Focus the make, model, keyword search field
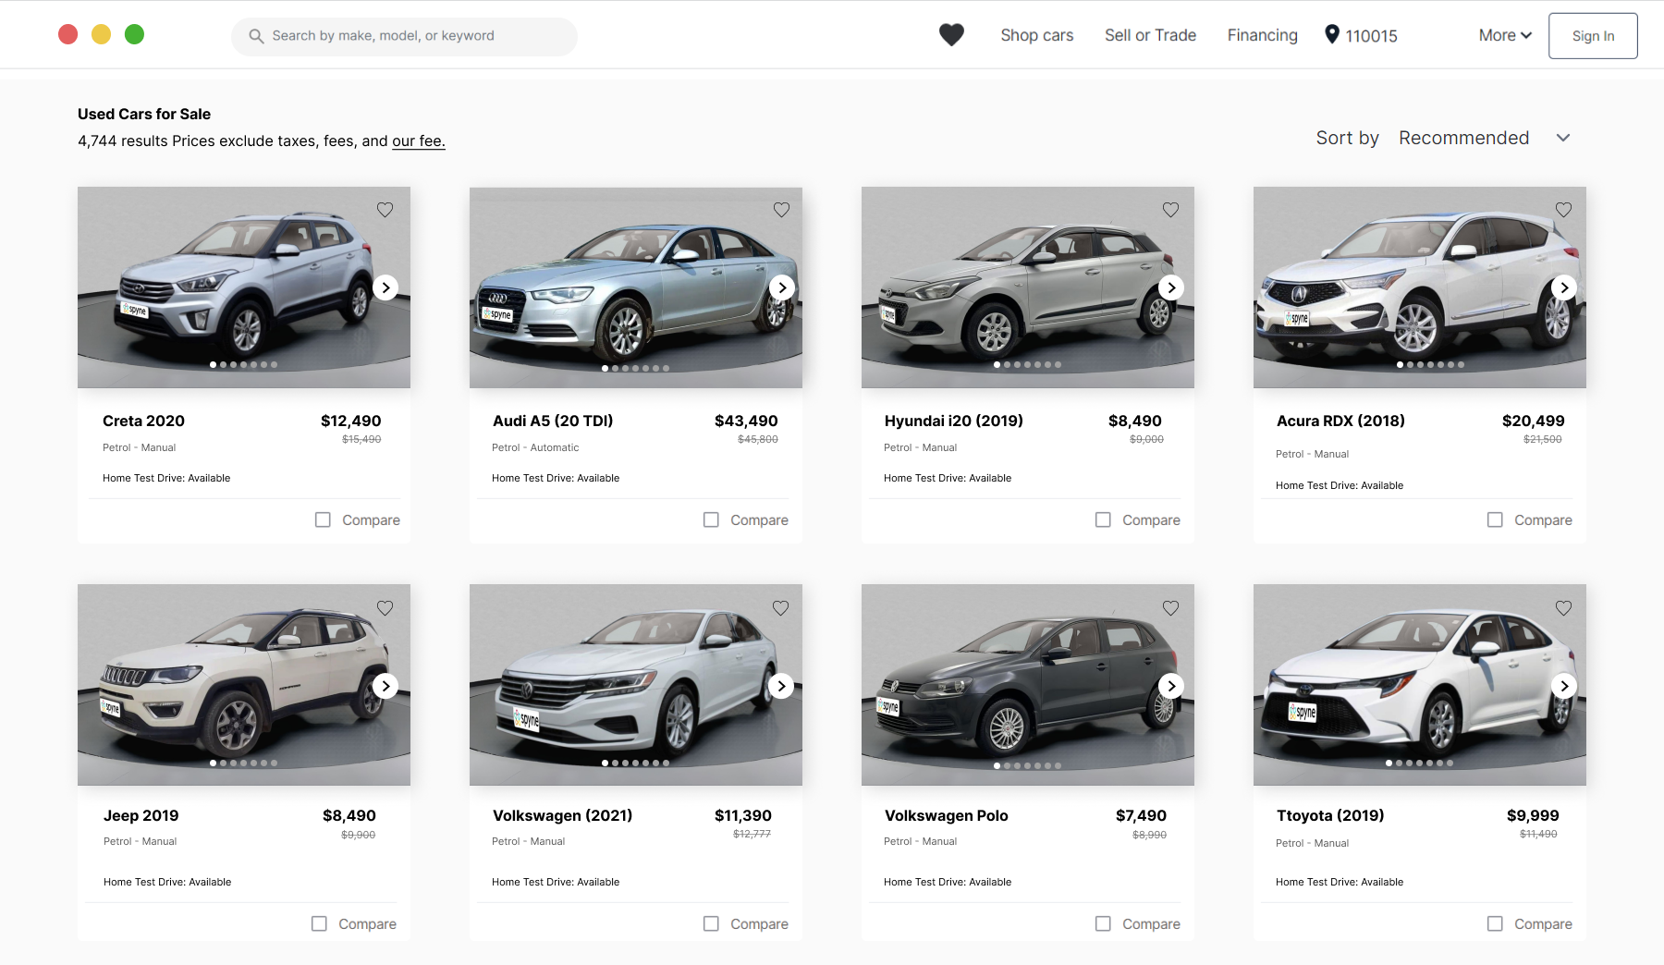Screen dimensions: 1664x965 point(416,36)
